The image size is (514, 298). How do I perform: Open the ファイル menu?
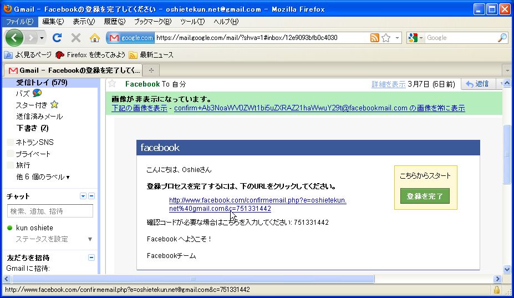click(x=19, y=22)
